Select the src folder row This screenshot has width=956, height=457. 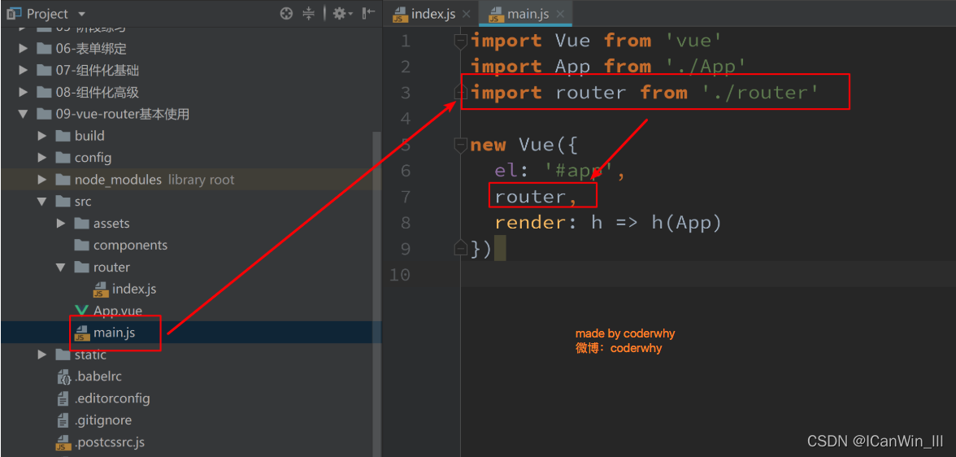[x=191, y=202]
